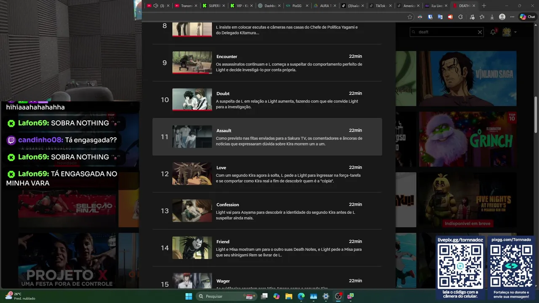This screenshot has width=539, height=303.
Task: Bookmark this page with star icon
Action: tap(410, 17)
